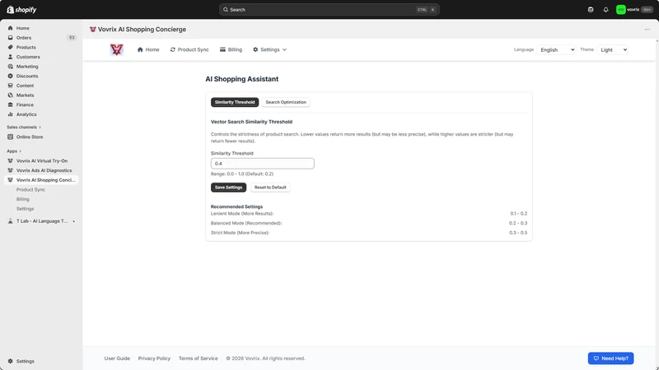This screenshot has height=370, width=659.
Task: Click Balanced Mode (Recommended) row text
Action: tap(246, 223)
